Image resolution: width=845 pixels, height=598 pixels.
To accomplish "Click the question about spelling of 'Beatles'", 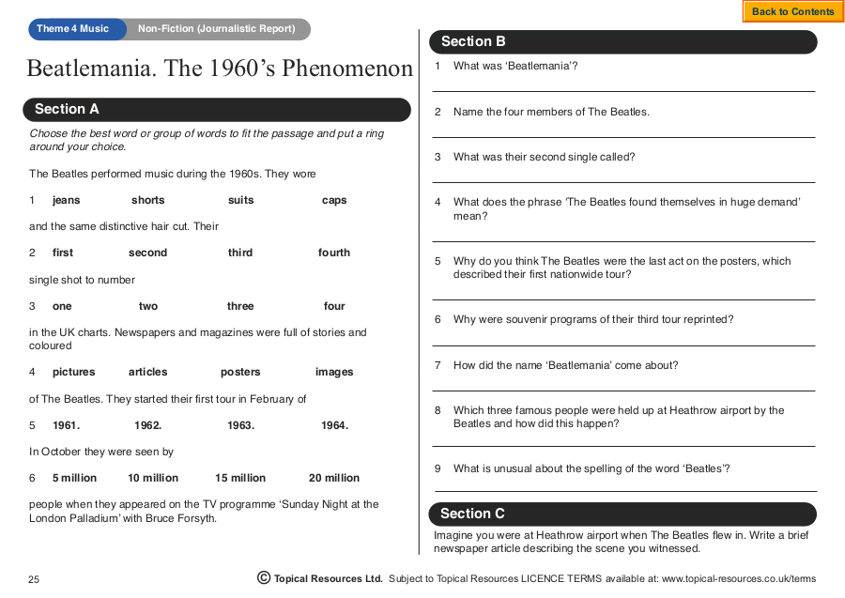I will 591,468.
